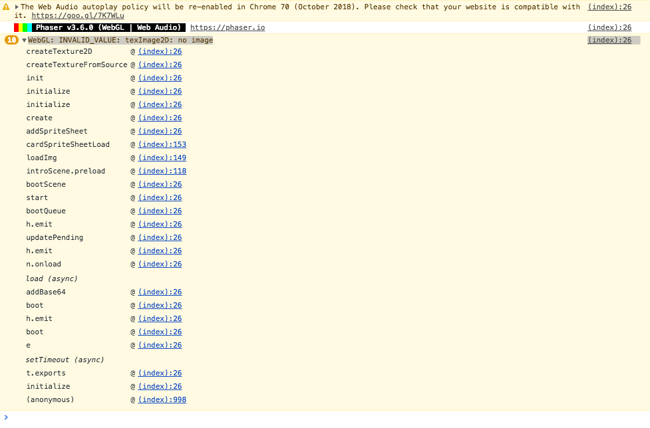Click (index):26 next to addBase64 frame
Image resolution: width=650 pixels, height=428 pixels.
(160, 292)
